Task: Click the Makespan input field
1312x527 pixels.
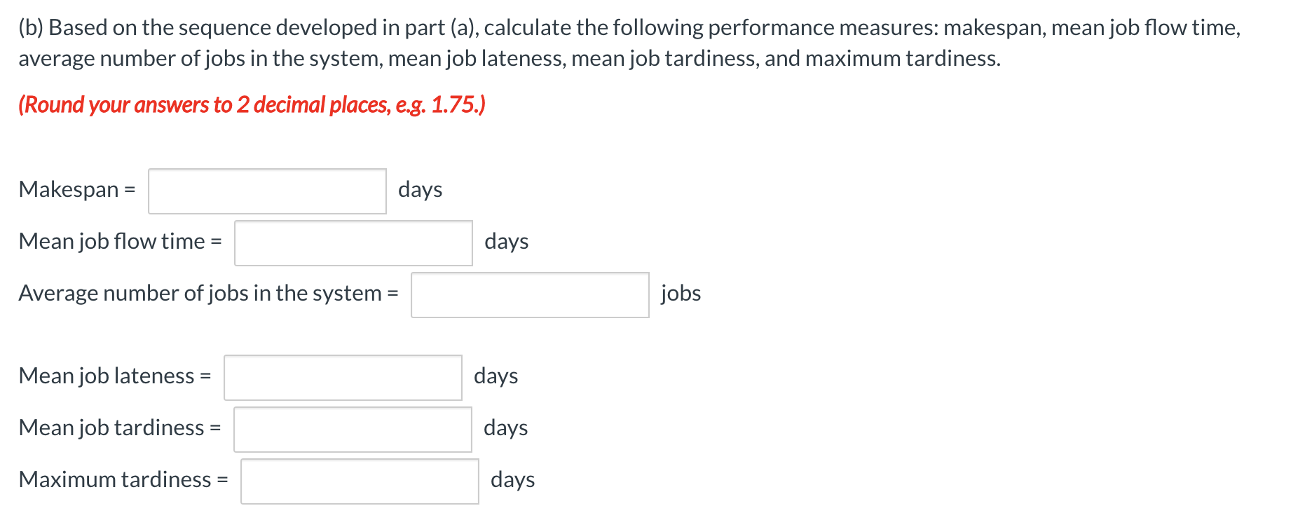Action: coord(267,191)
